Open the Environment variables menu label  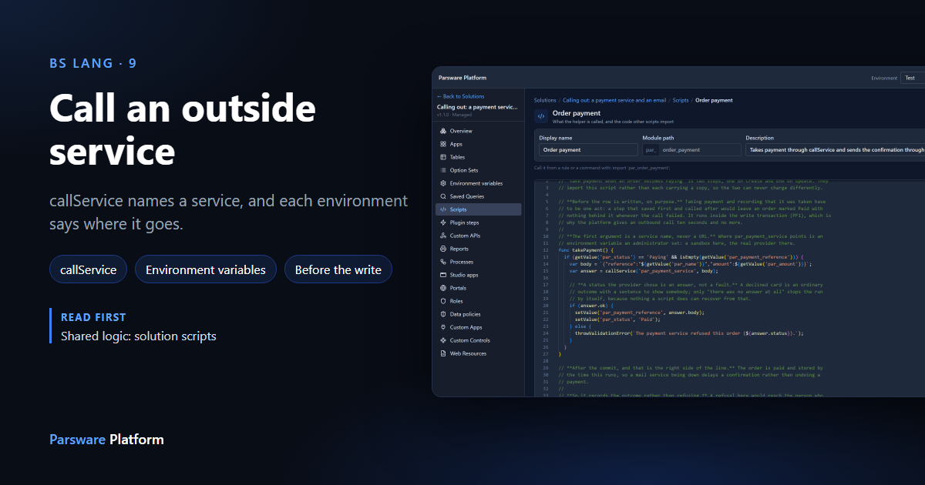[476, 183]
